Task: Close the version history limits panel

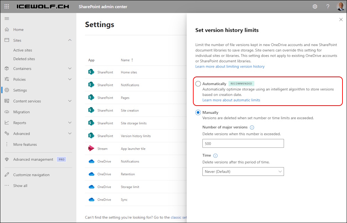Action: click(341, 20)
